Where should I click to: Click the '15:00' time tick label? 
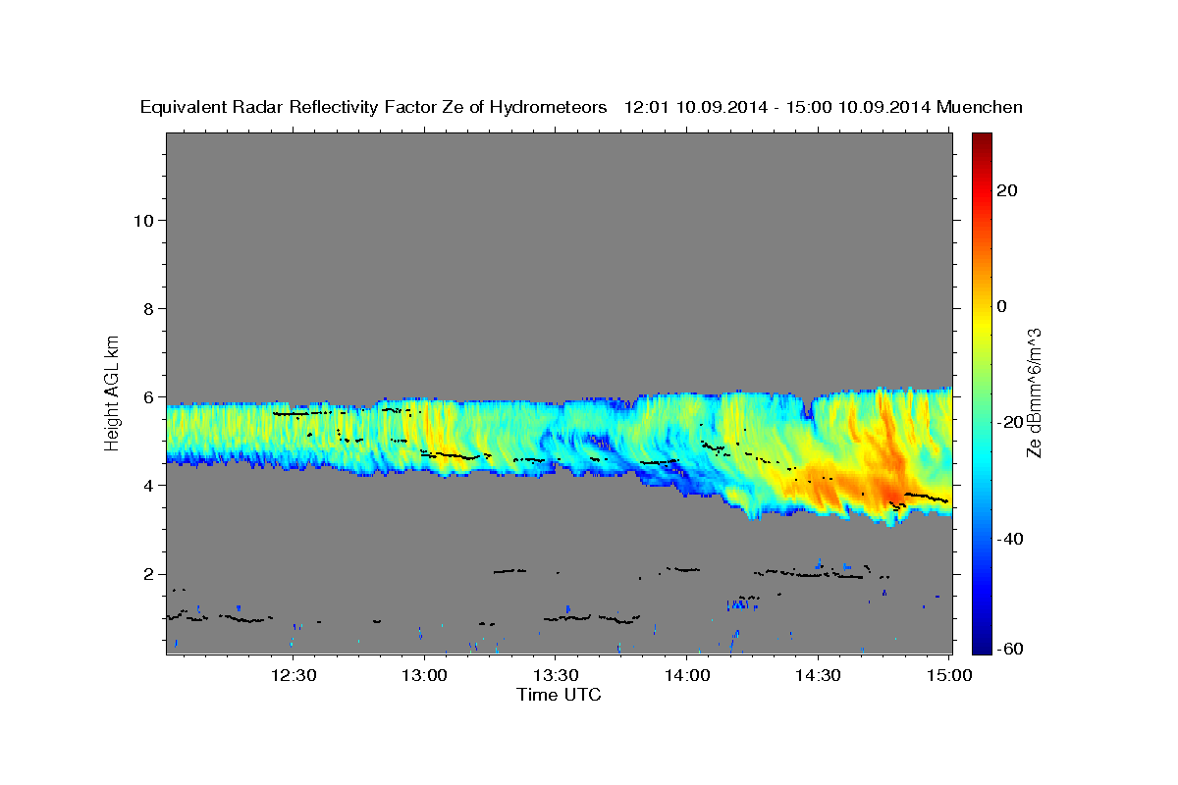click(x=948, y=676)
